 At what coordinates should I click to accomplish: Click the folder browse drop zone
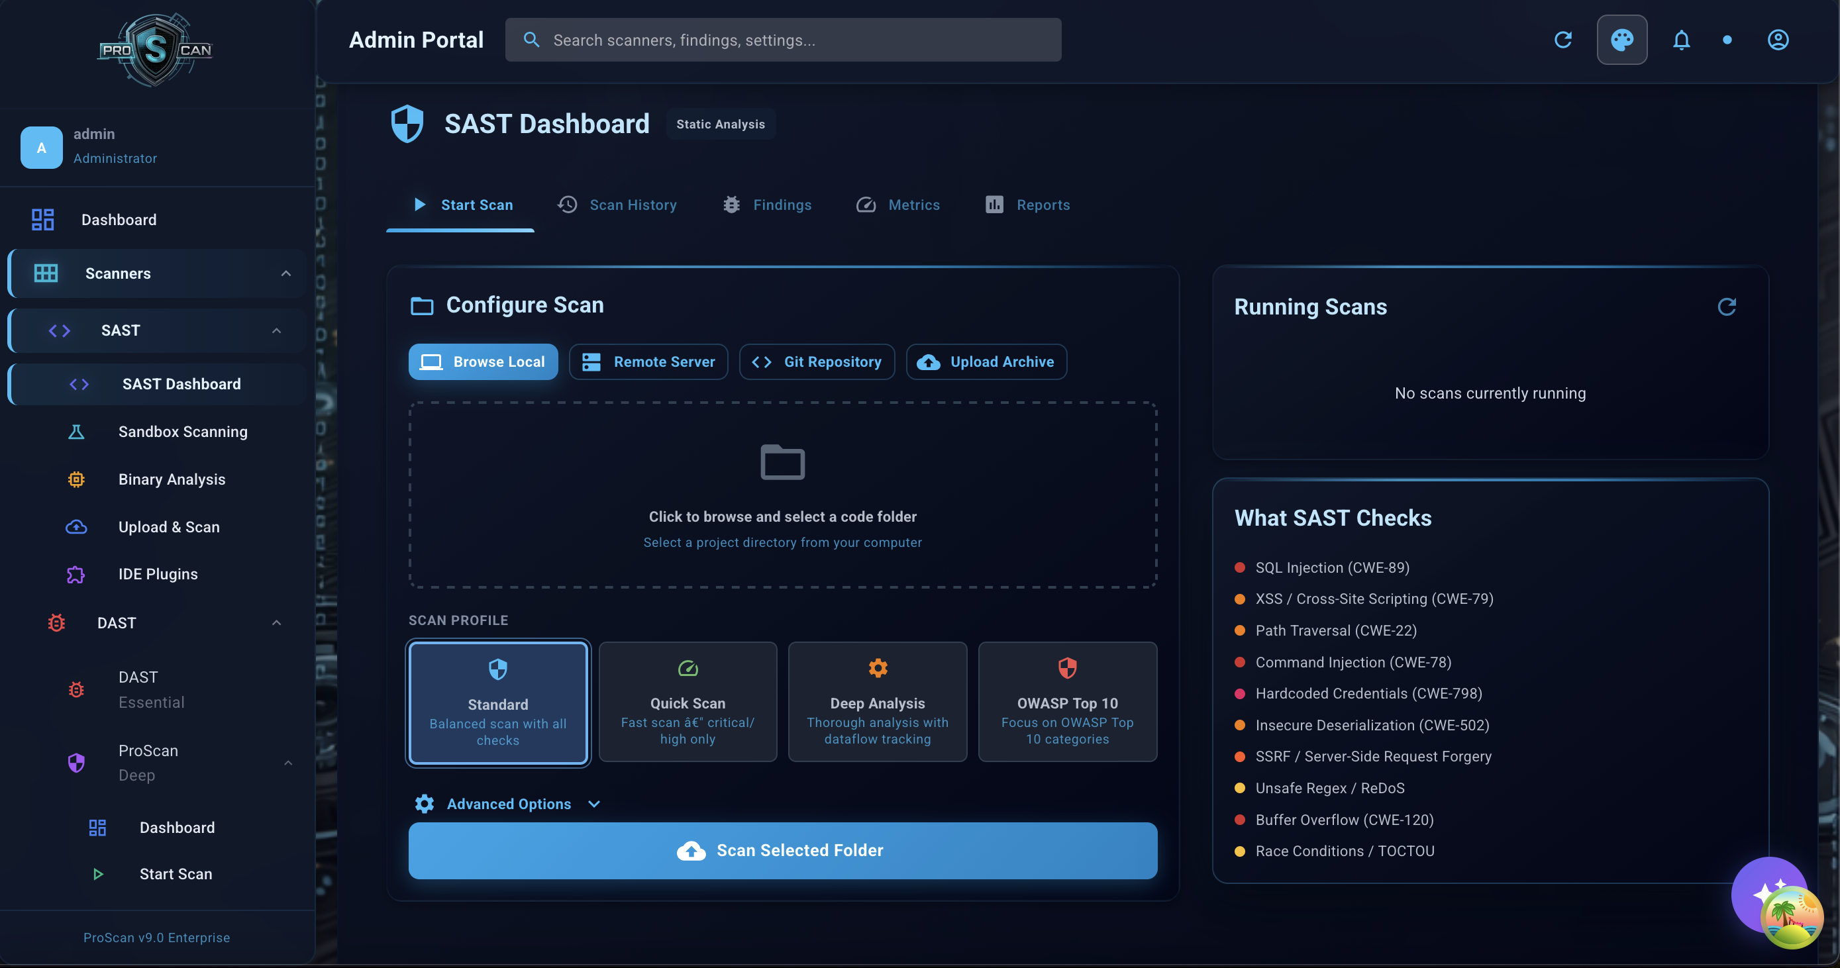(782, 495)
